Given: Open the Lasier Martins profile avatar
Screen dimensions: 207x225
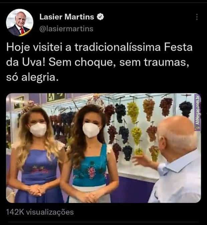Looking at the screenshot, I should pos(20,22).
